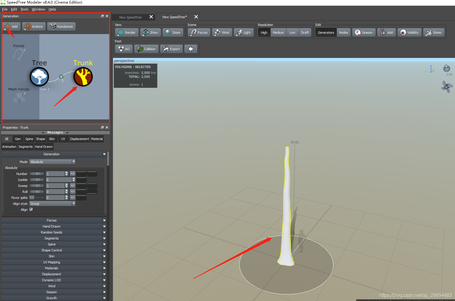Toggle the Gizmo button

pyautogui.click(x=434, y=33)
